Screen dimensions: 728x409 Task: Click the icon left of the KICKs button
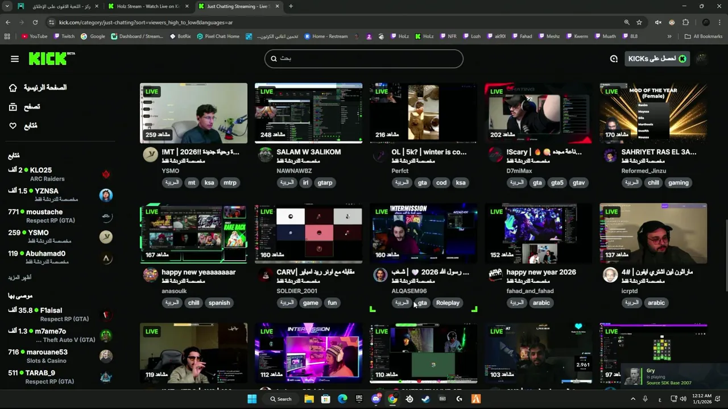click(x=614, y=59)
